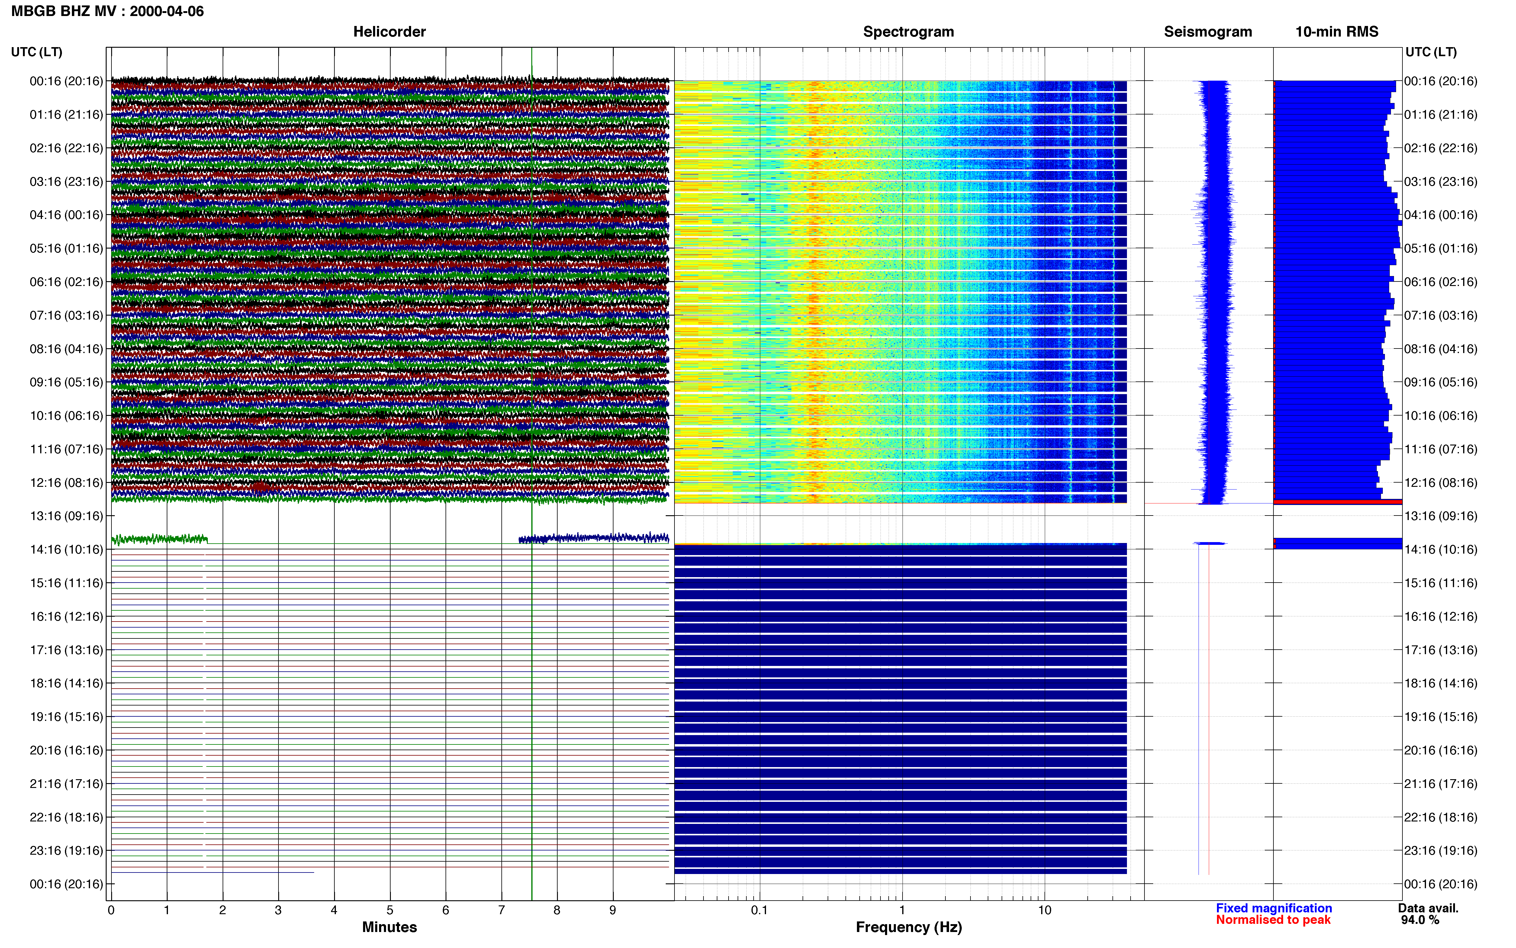Image resolution: width=1516 pixels, height=948 pixels.
Task: Click minute tick label 9 on helicorder axis
Action: pos(613,910)
